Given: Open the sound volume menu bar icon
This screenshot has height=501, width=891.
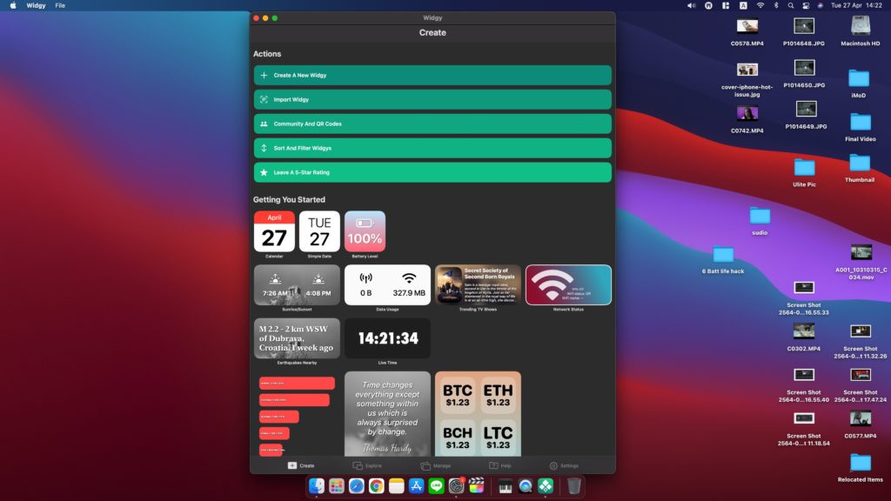Looking at the screenshot, I should tap(692, 5).
